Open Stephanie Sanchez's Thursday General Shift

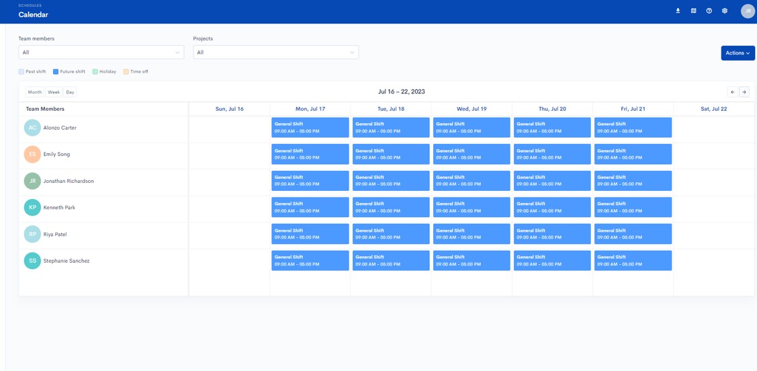tap(552, 260)
